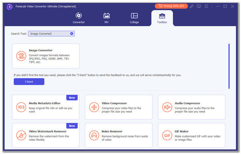
Task: Click the Audio Compressor speaker icon
Action: (x=167, y=107)
